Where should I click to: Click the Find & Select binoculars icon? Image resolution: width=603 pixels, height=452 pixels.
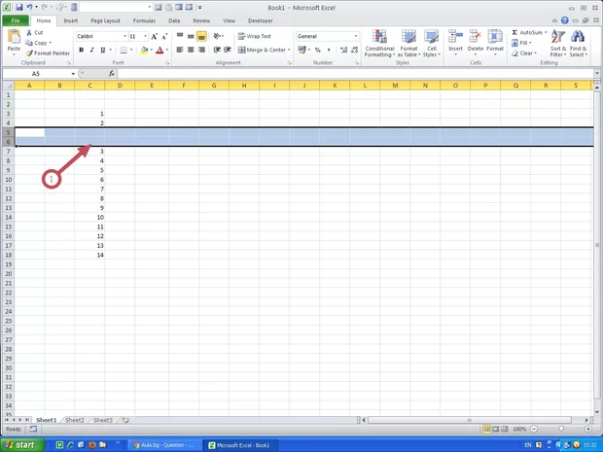[578, 37]
